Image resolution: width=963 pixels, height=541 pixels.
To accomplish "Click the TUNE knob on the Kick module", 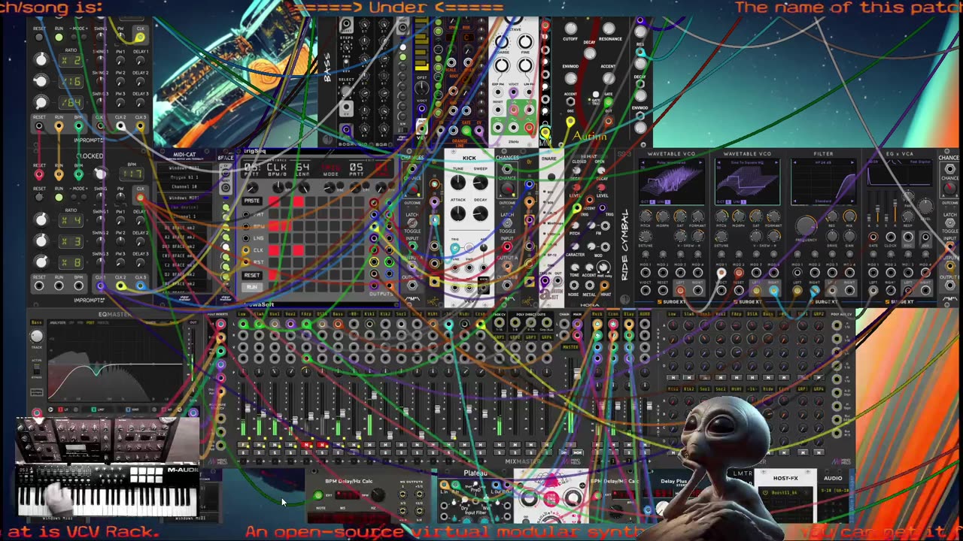I will click(458, 182).
